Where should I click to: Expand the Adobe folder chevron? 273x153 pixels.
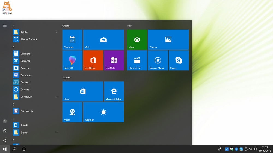click(x=56, y=32)
